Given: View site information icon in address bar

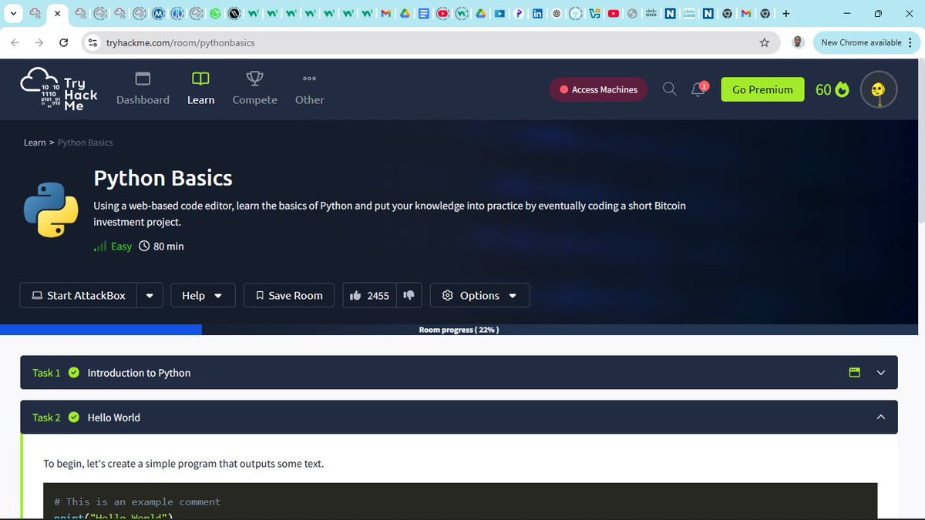Looking at the screenshot, I should point(93,42).
